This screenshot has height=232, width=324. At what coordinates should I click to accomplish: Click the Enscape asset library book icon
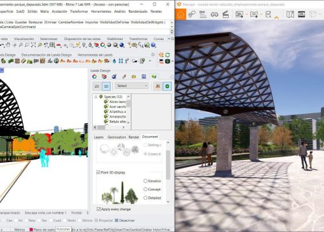click(290, 14)
